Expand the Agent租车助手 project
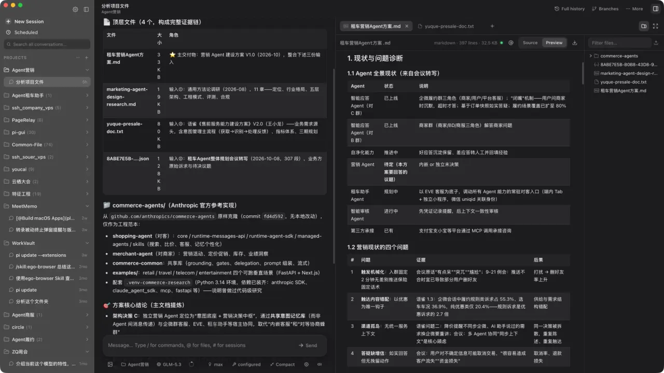Image resolution: width=664 pixels, height=373 pixels. coord(87,95)
